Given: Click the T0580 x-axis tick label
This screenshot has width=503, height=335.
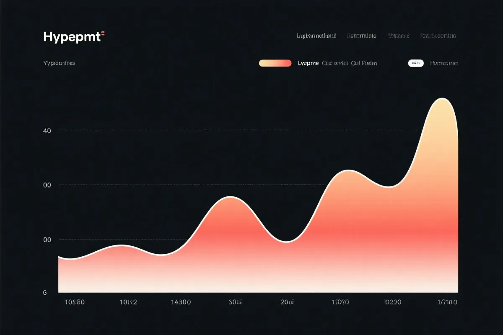Looking at the screenshot, I should (x=75, y=302).
